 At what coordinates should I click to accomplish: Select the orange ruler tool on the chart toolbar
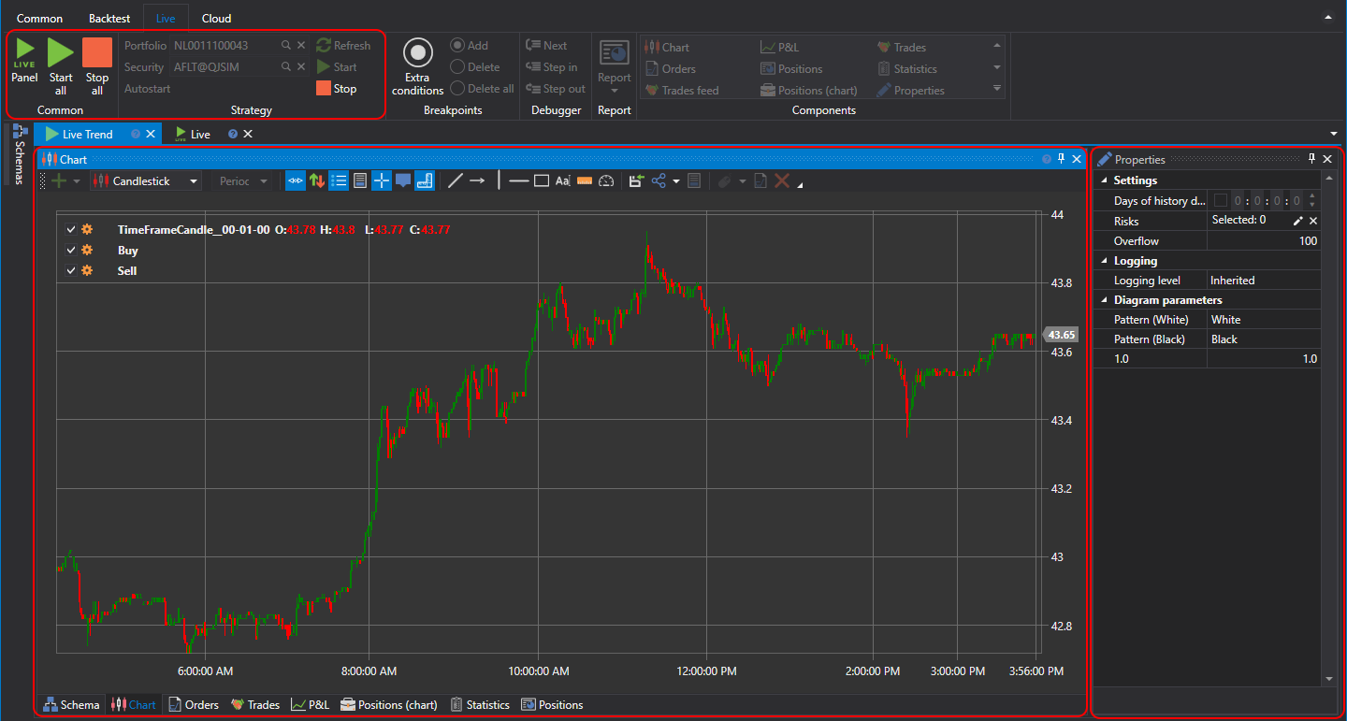[x=585, y=181]
